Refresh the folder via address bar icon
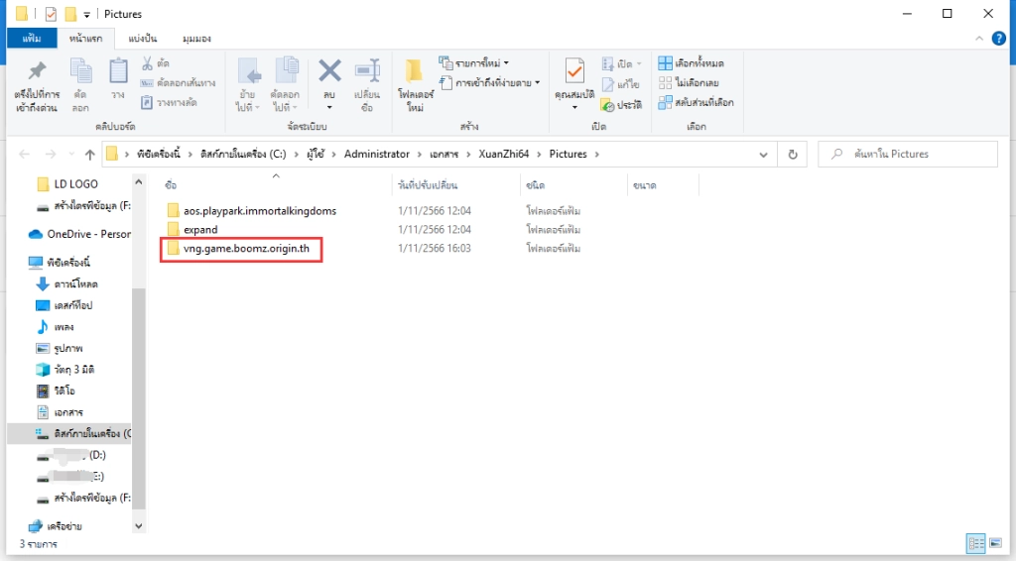Screen dimensions: 1016x561 792,155
